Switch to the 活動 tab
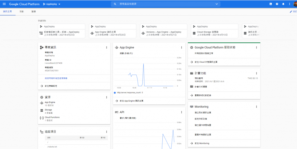Viewport: 297px width, 149px height. click(21, 12)
